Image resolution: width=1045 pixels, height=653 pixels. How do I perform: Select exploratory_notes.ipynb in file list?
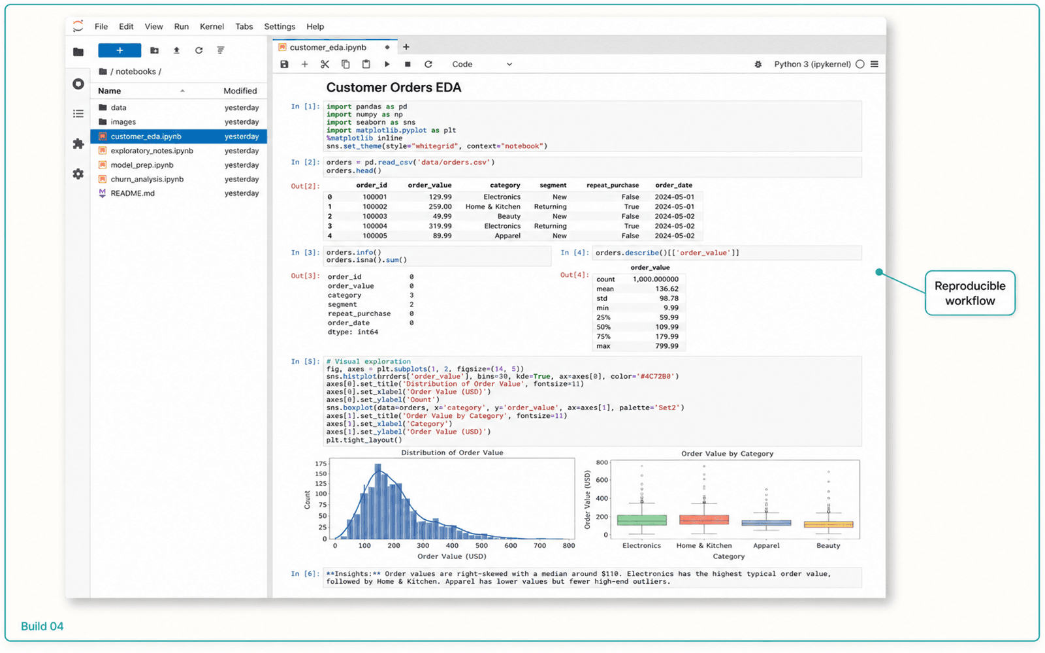pos(179,151)
